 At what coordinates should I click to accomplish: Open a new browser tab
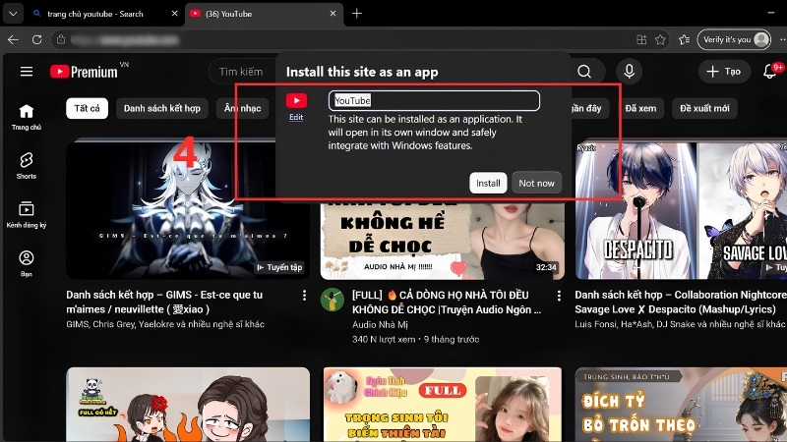coord(357,14)
